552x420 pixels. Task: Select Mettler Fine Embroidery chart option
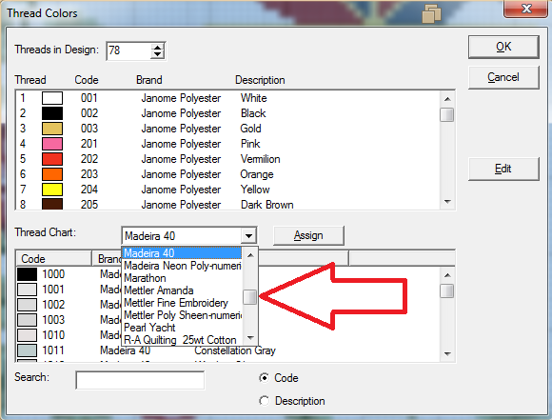[x=182, y=303]
